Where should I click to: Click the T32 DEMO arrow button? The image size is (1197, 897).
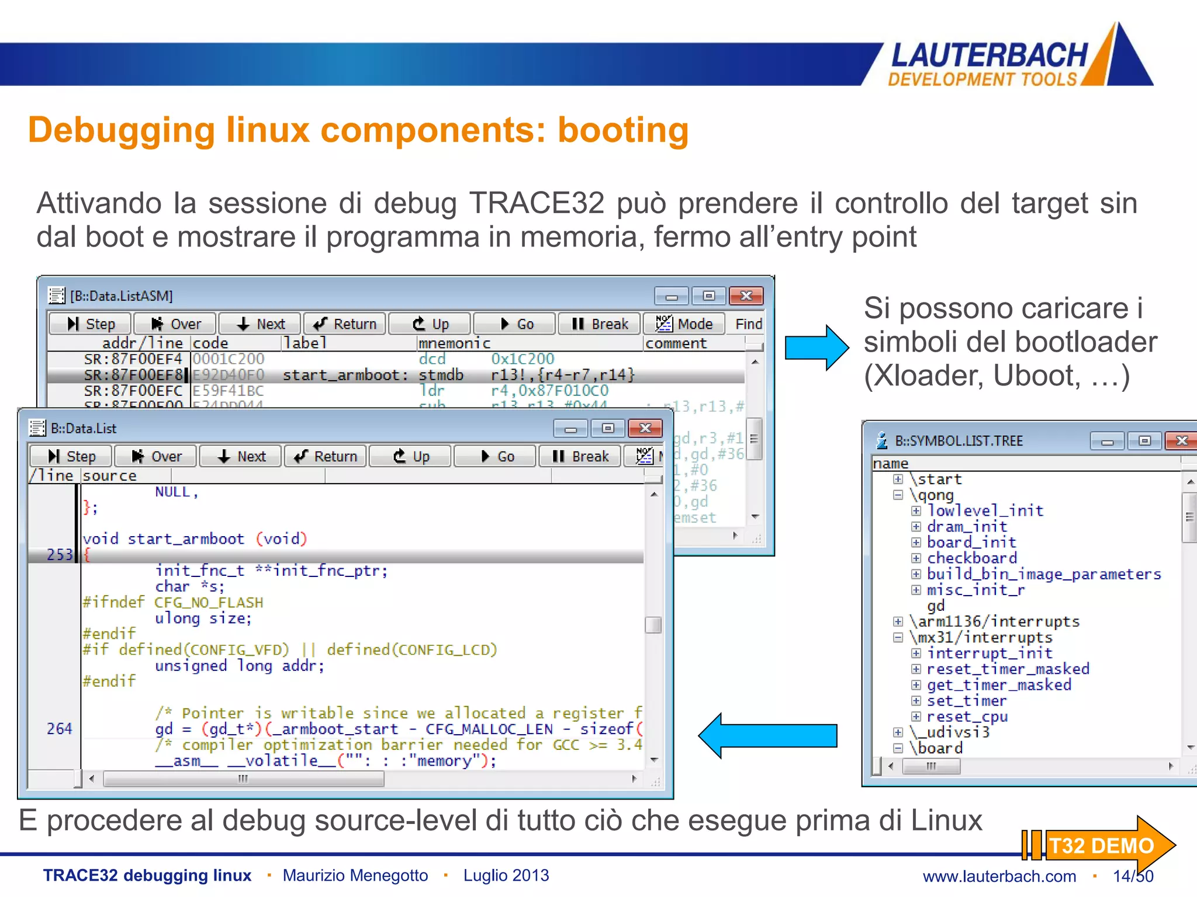[1099, 845]
